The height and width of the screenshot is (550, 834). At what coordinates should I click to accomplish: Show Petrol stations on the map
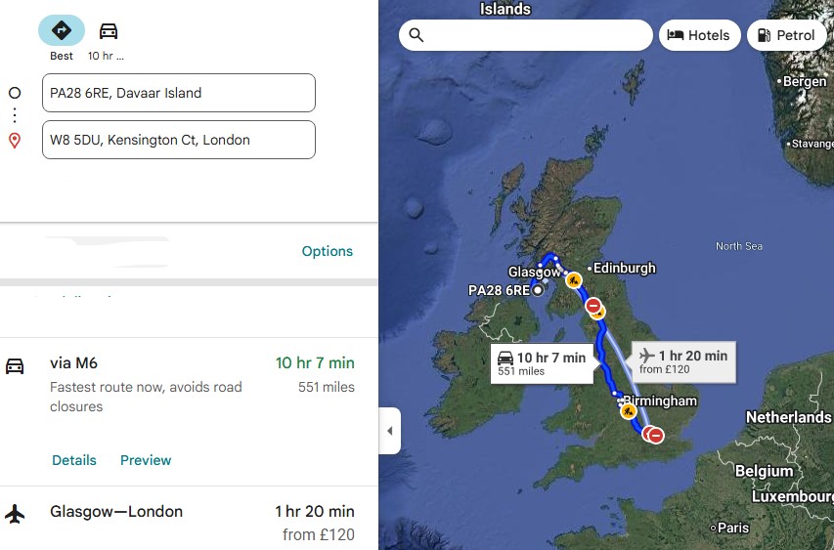click(786, 35)
